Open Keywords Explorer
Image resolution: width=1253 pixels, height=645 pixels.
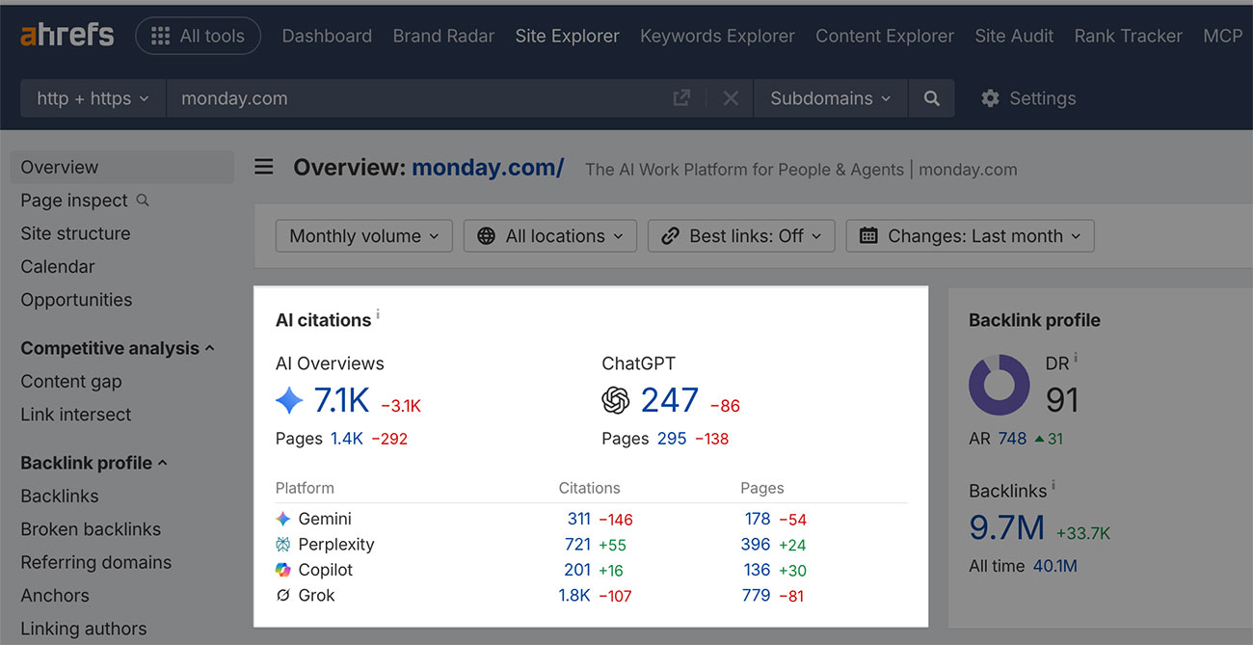click(x=717, y=36)
